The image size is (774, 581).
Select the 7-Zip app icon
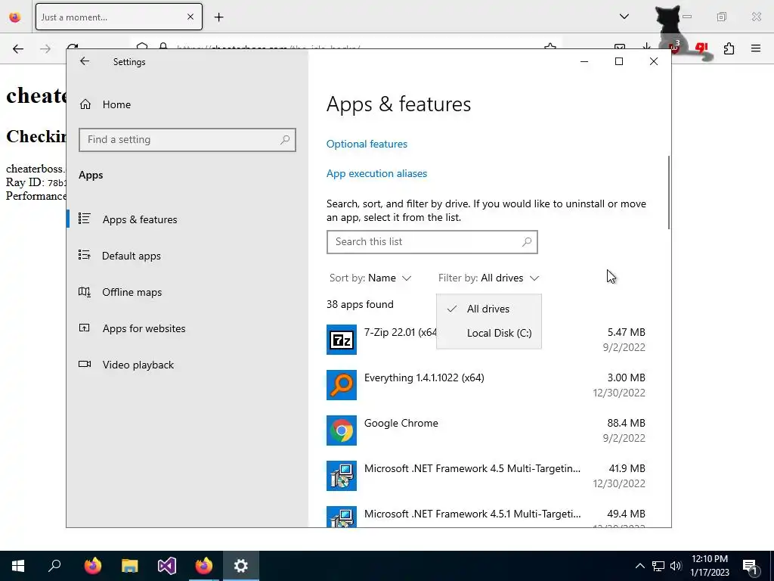(x=342, y=340)
